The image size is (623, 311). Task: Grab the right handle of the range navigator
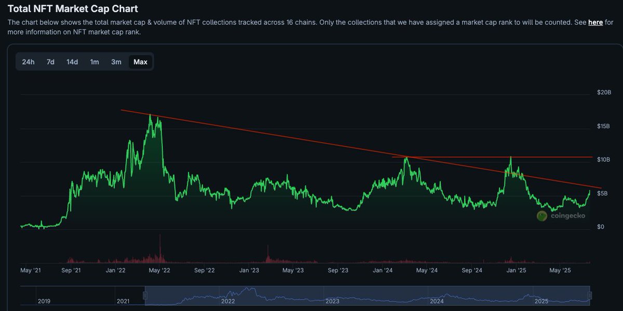pos(590,295)
